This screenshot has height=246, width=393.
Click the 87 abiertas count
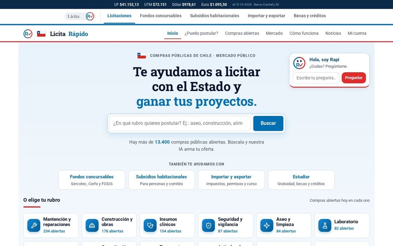(228, 231)
